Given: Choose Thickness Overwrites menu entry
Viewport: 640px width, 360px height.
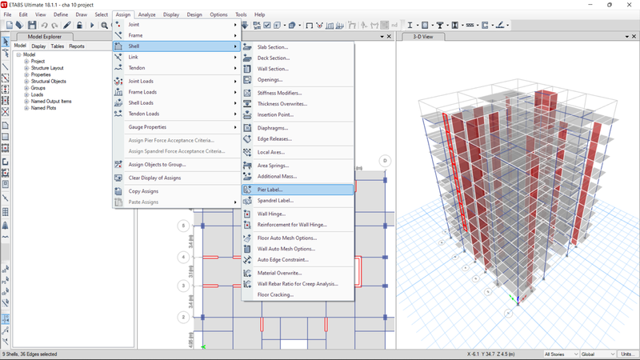Looking at the screenshot, I should [x=298, y=104].
